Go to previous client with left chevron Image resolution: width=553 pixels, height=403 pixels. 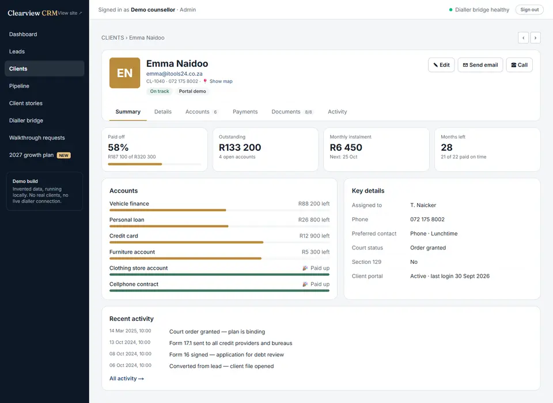(523, 38)
